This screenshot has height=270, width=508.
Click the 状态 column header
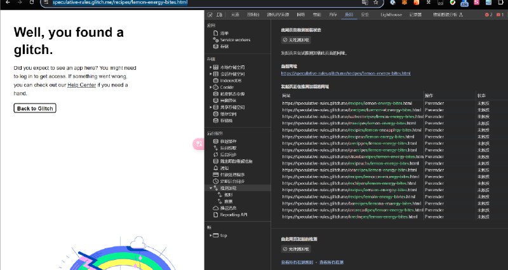click(x=491, y=96)
